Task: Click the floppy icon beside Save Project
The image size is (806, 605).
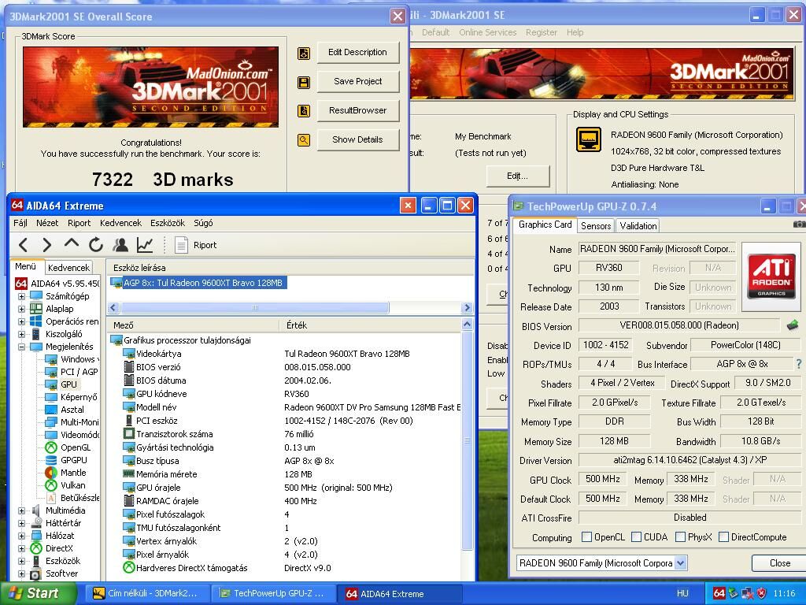Action: coord(304,82)
